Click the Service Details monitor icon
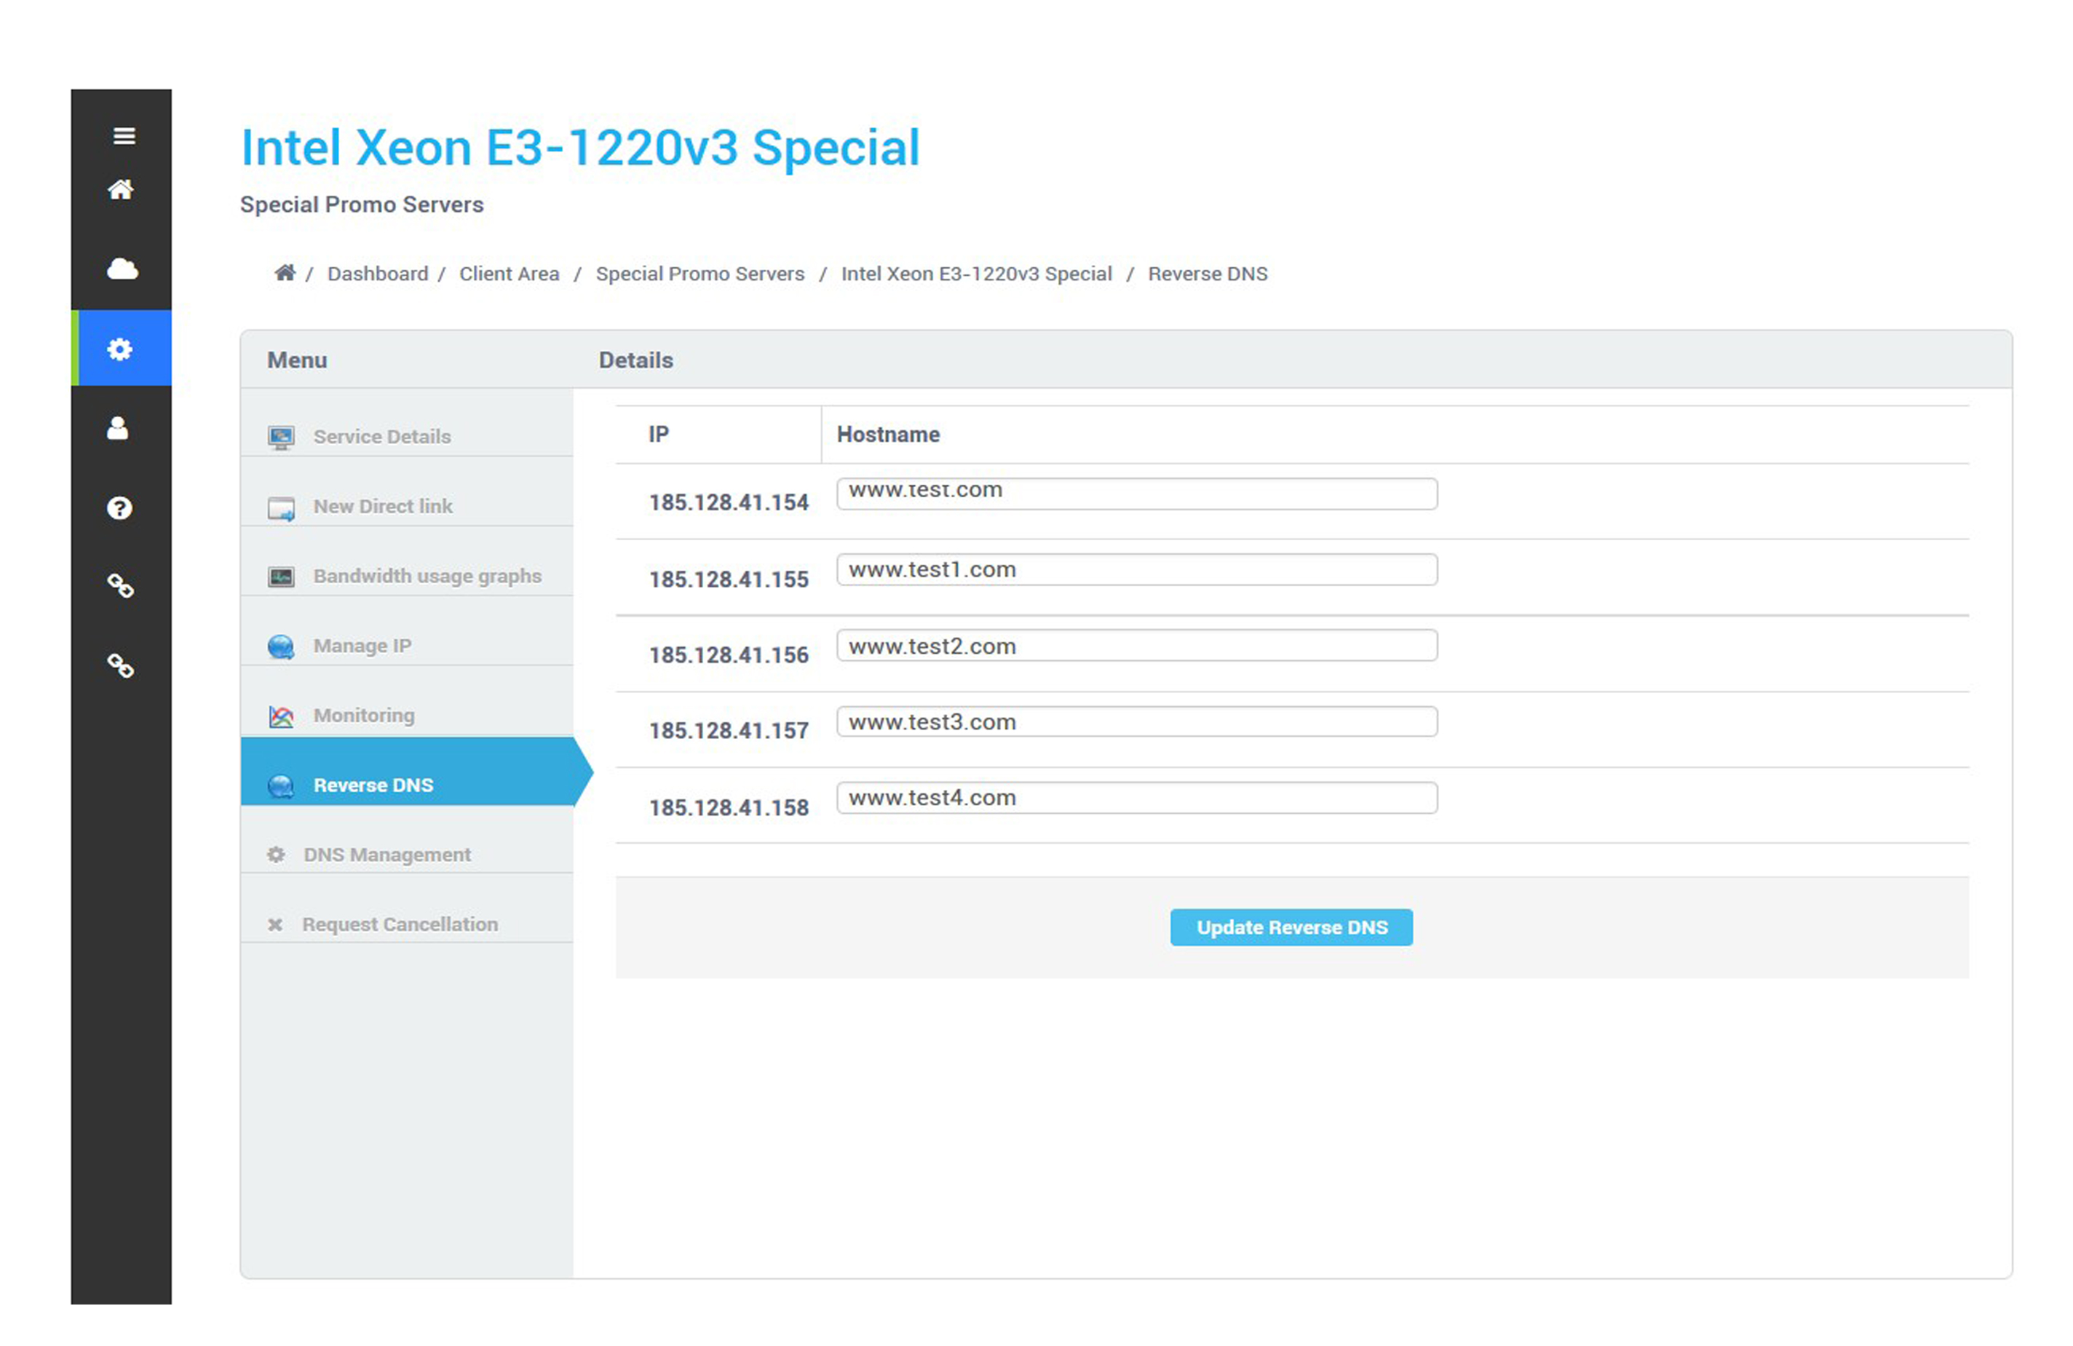2073x1346 pixels. tap(282, 438)
